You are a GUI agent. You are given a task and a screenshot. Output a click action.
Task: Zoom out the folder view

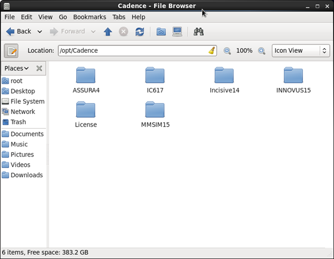click(227, 51)
